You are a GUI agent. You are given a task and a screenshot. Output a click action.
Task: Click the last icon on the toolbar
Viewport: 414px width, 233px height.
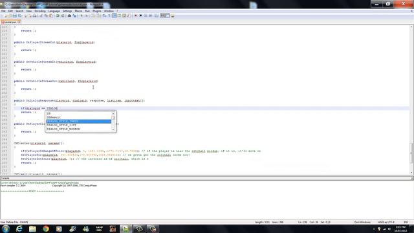pos(173,16)
